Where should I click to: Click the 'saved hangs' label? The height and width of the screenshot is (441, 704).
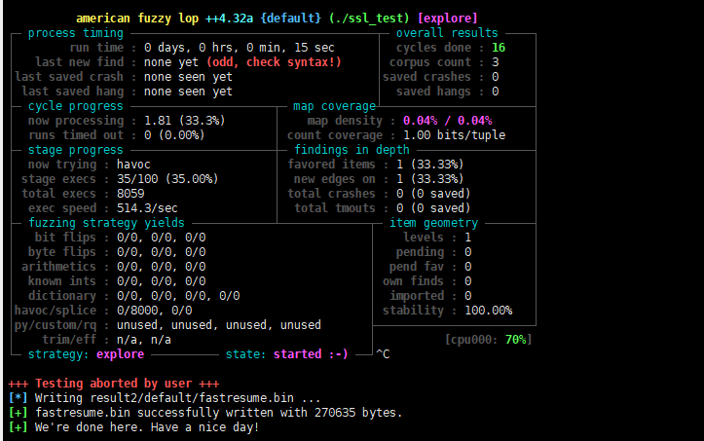tap(433, 92)
